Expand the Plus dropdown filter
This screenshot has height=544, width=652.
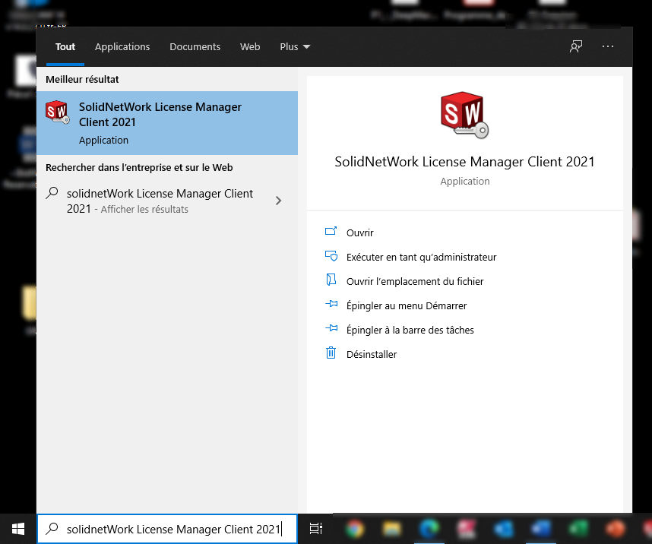coord(295,46)
